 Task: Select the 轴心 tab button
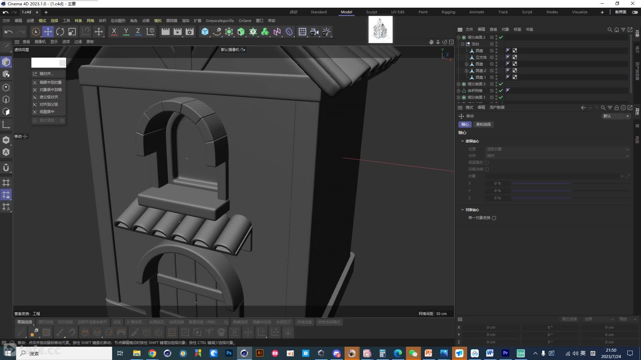[465, 124]
